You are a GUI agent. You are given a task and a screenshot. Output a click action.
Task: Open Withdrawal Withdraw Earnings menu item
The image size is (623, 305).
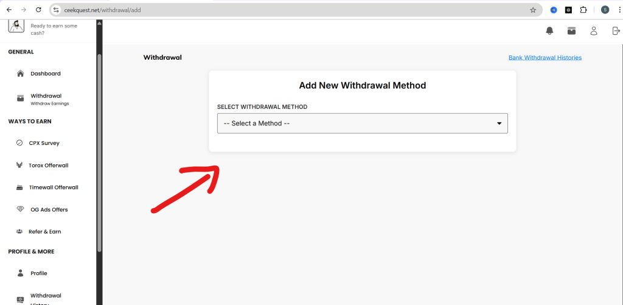(50, 99)
